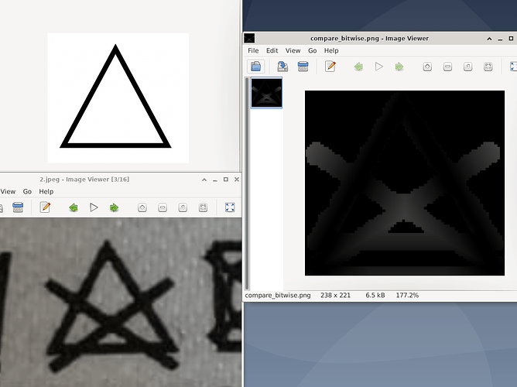Go to previous image in compare_bitwise.png viewer
This screenshot has width=517, height=387.
click(x=359, y=67)
